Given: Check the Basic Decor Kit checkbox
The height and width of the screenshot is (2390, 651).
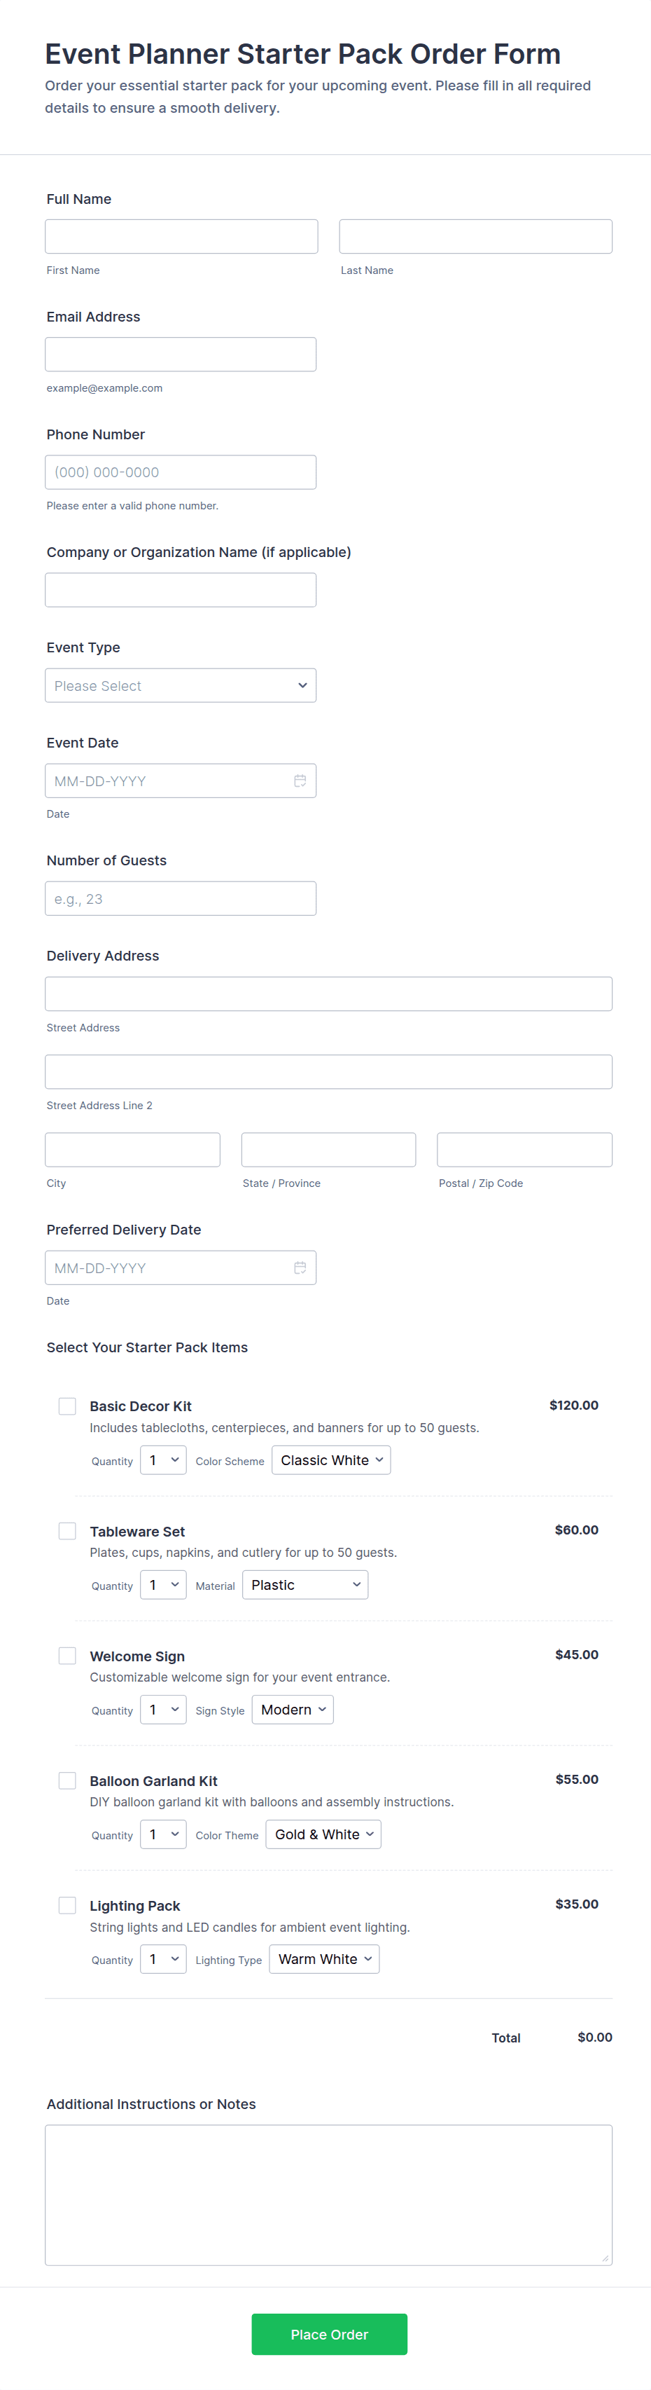Looking at the screenshot, I should pyautogui.click(x=68, y=1406).
